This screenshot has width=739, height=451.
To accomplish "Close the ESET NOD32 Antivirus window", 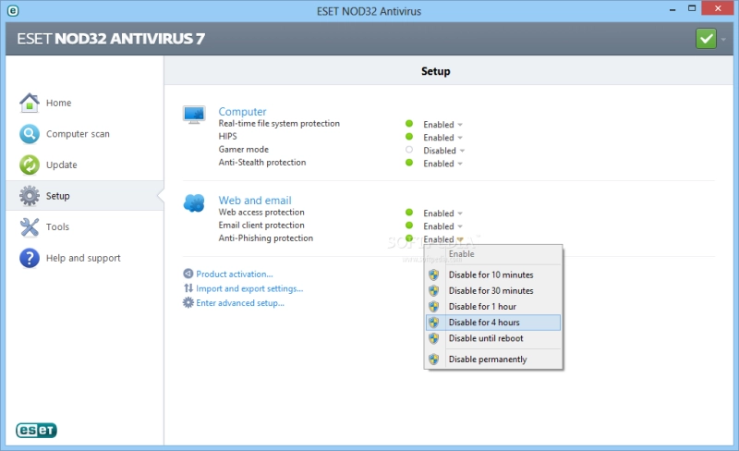I will pyautogui.click(x=718, y=8).
